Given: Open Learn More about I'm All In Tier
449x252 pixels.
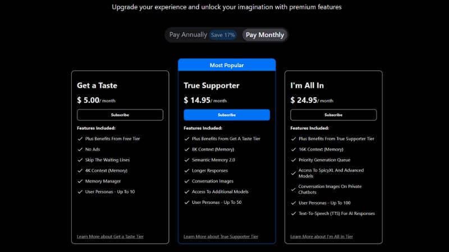Looking at the screenshot, I should tap(322, 236).
